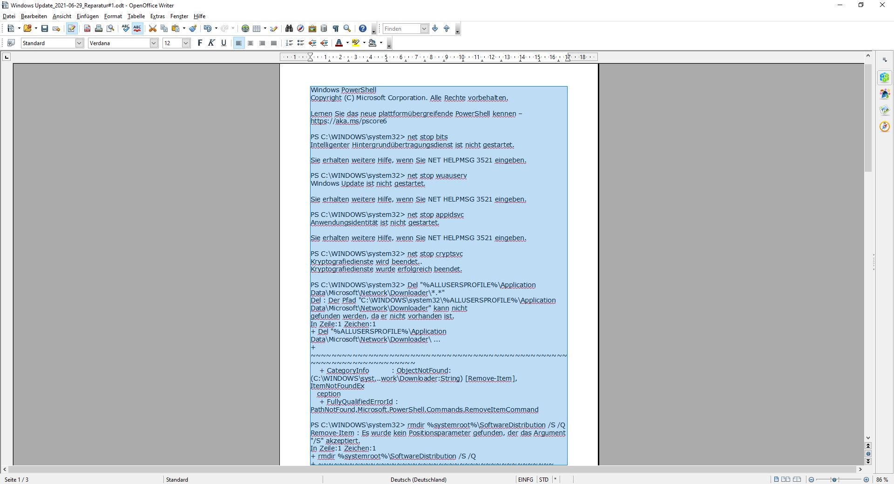Toggle bullets on/off
894x484 pixels.
point(301,43)
